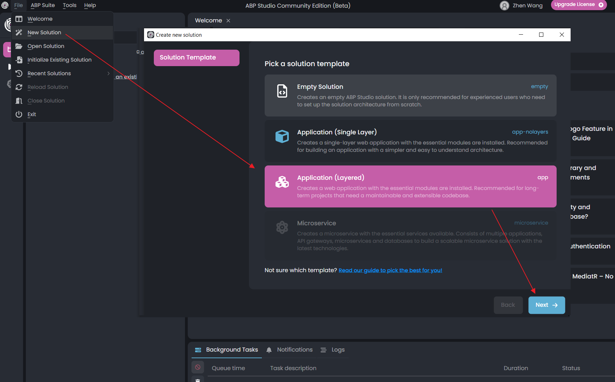The height and width of the screenshot is (382, 615).
Task: Click the Exit power icon
Action: [x=19, y=114]
